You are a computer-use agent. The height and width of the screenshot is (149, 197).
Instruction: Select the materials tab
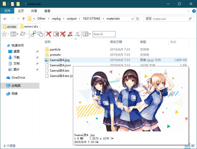(x=29, y=27)
